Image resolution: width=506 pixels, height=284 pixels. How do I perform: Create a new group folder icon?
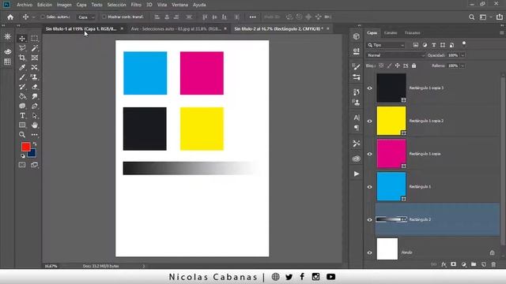(474, 264)
